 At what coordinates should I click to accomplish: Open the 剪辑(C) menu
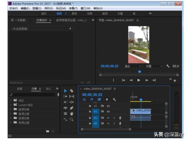point(37,9)
